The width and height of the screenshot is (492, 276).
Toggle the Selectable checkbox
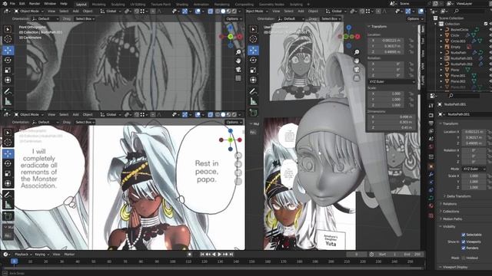[464, 235]
